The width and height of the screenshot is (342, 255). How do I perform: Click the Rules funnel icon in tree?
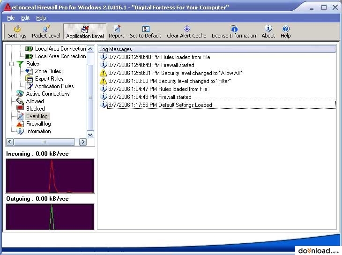click(x=20, y=64)
